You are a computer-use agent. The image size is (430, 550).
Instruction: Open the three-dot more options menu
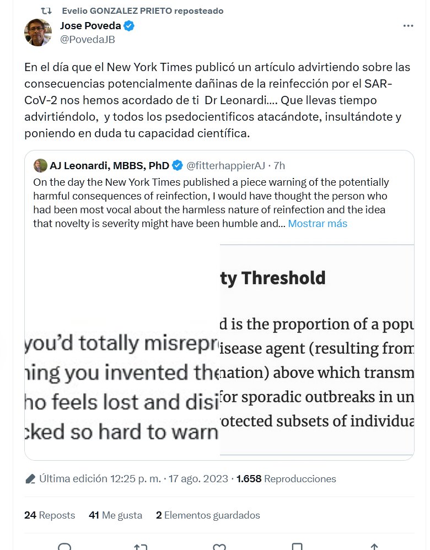pyautogui.click(x=408, y=26)
